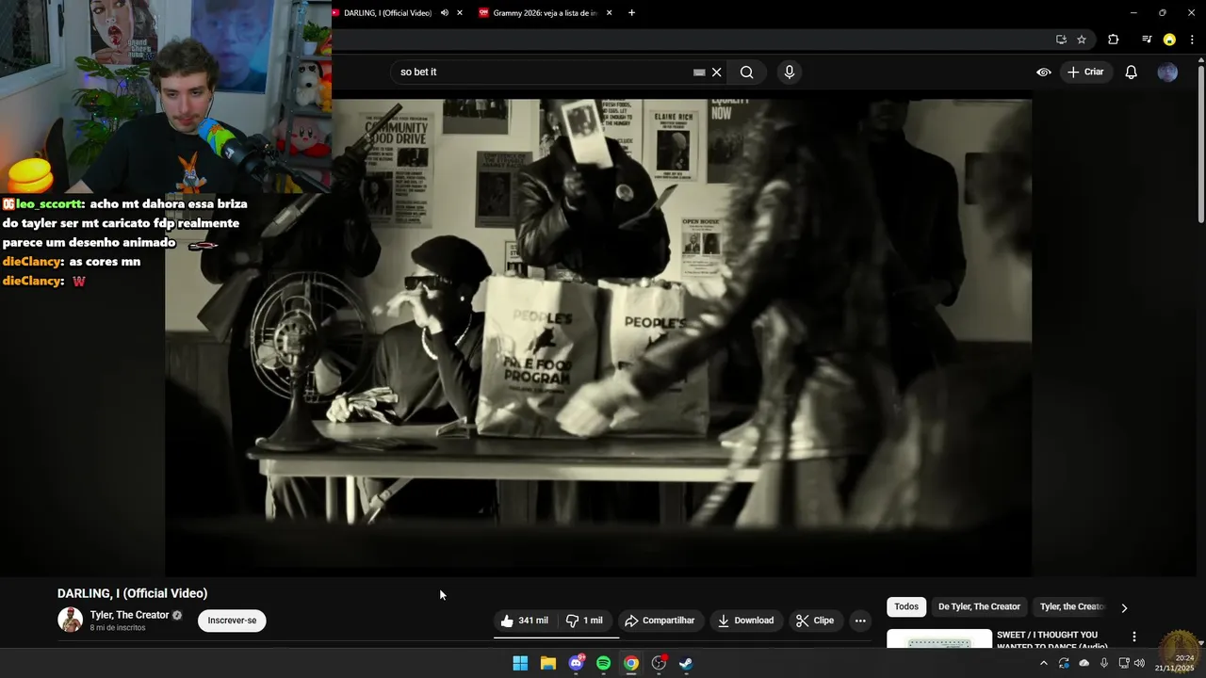This screenshot has height=678, width=1206.
Task: Expand the system tray hidden icons
Action: pyautogui.click(x=1043, y=664)
